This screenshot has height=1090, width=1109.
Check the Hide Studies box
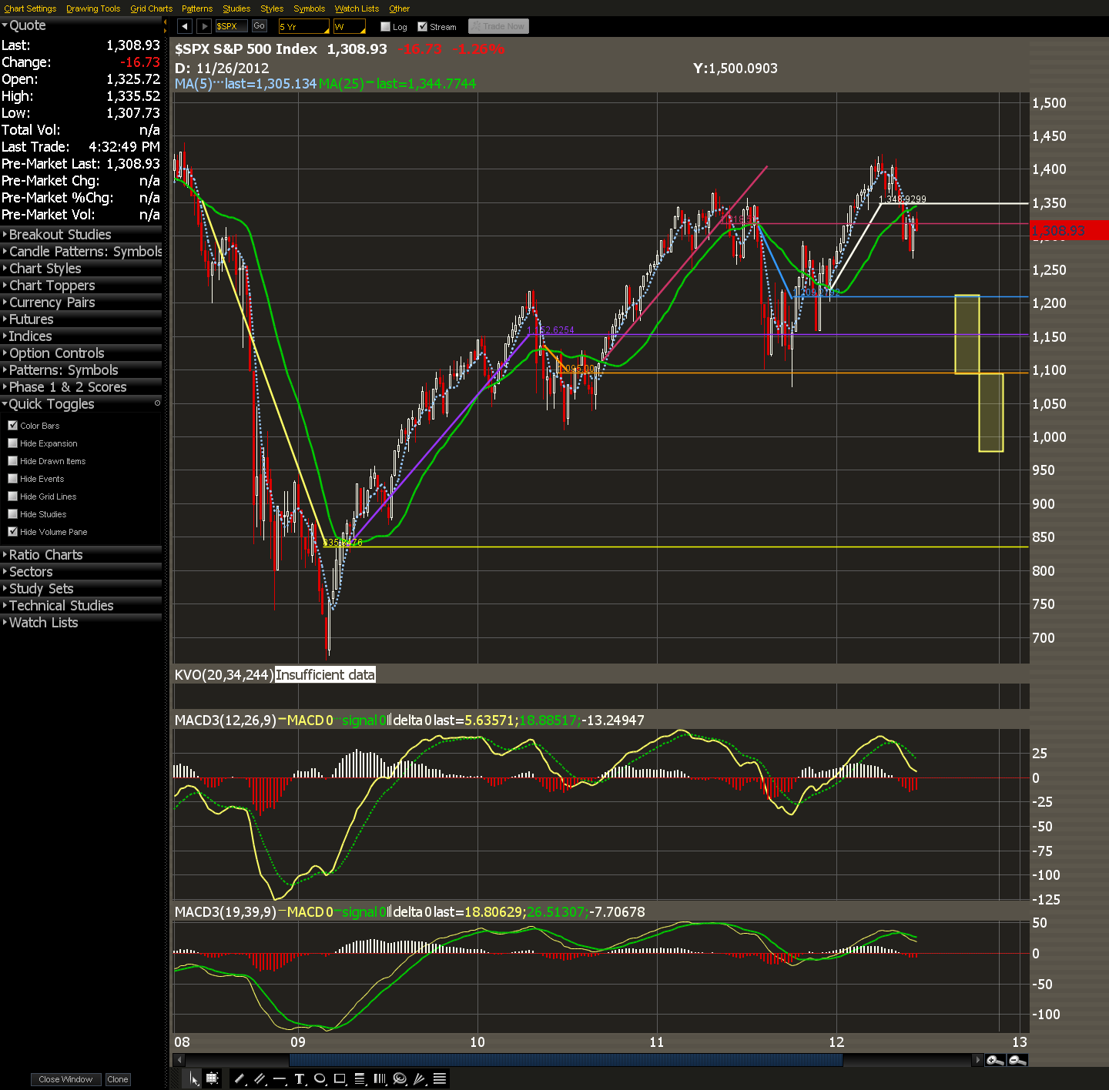[x=12, y=514]
